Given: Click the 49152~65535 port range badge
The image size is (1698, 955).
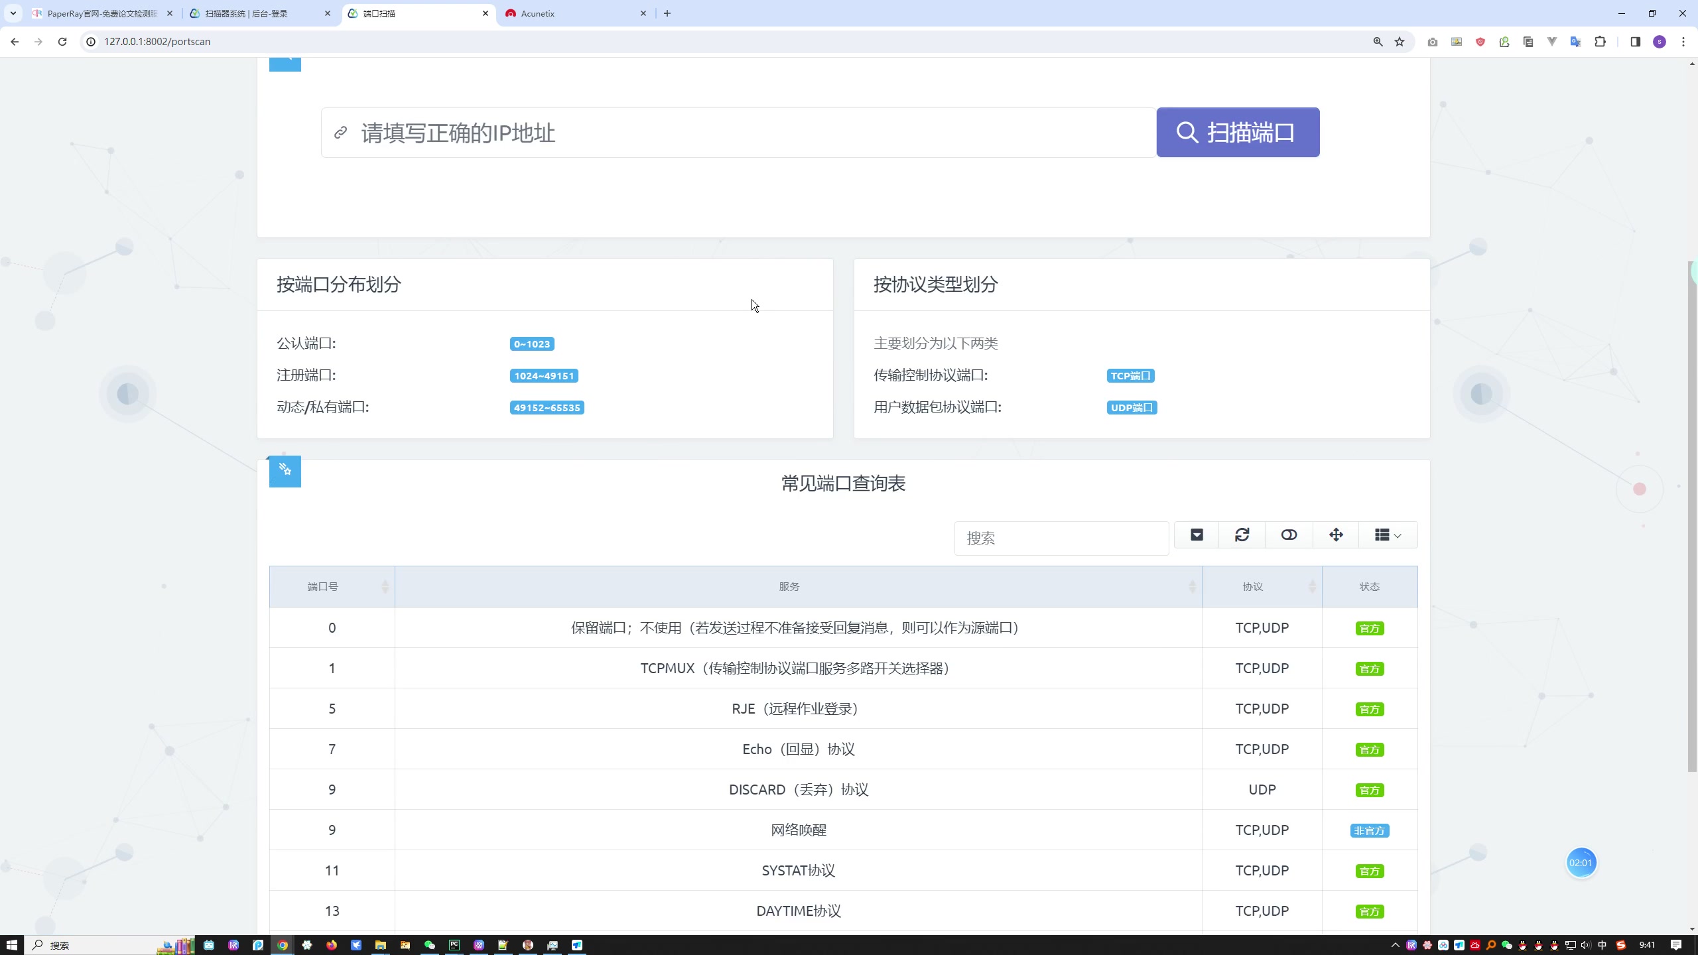Looking at the screenshot, I should click(547, 408).
